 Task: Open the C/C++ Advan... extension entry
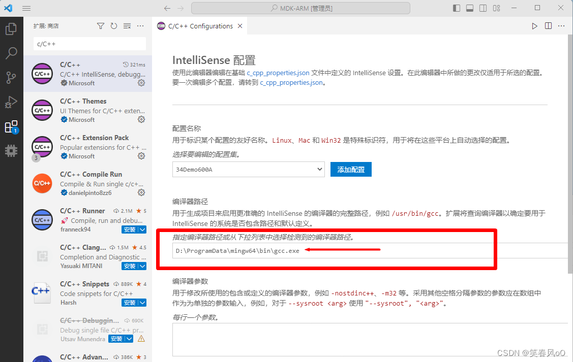[87, 355]
